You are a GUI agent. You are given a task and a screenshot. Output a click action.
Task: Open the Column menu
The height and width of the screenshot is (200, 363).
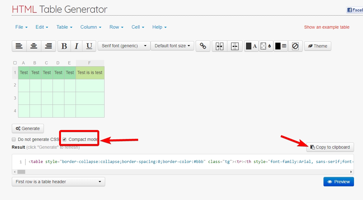[91, 27]
